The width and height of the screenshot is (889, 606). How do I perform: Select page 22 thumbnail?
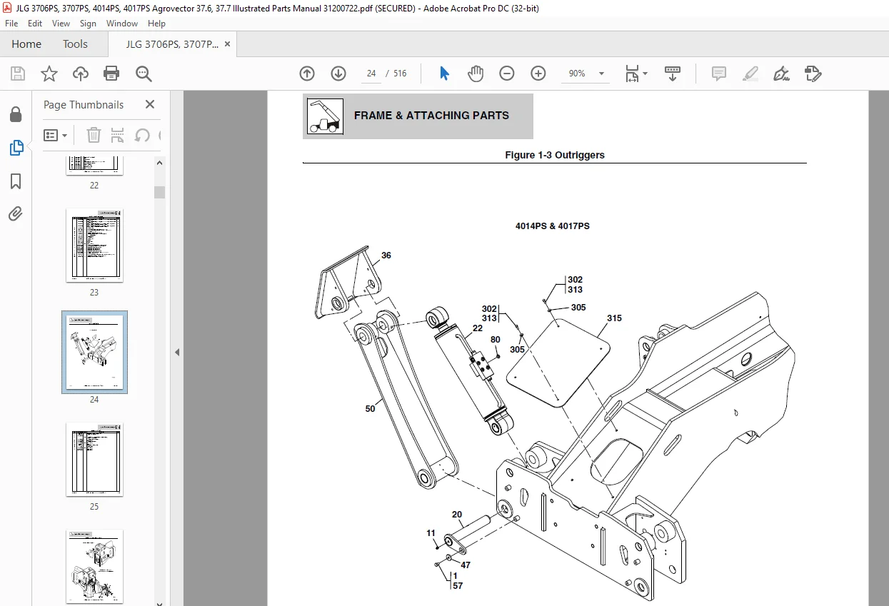click(x=94, y=165)
